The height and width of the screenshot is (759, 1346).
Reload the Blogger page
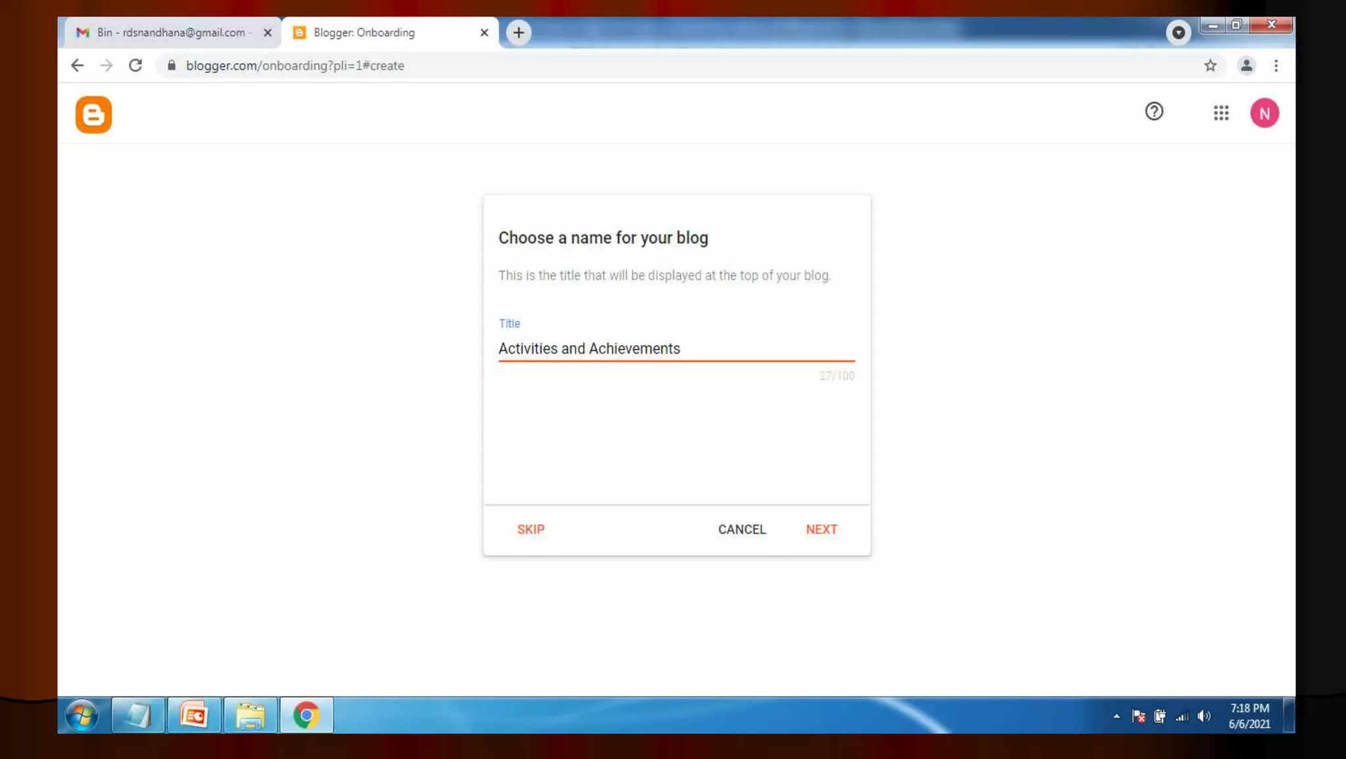coord(135,65)
